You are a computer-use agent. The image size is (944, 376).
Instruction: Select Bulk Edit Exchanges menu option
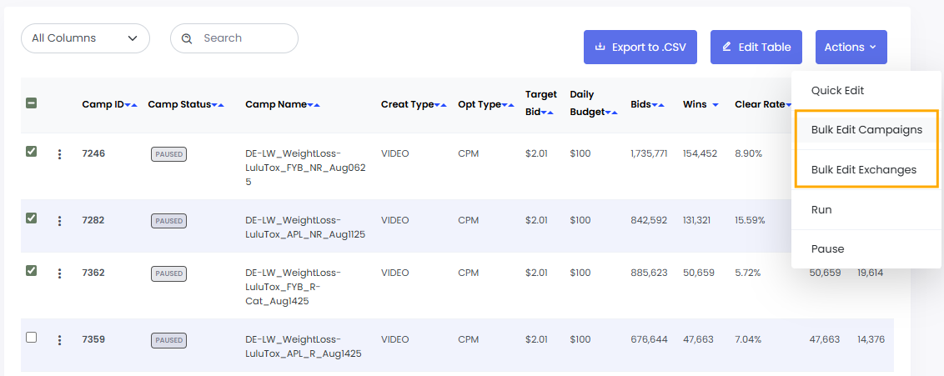click(x=864, y=170)
